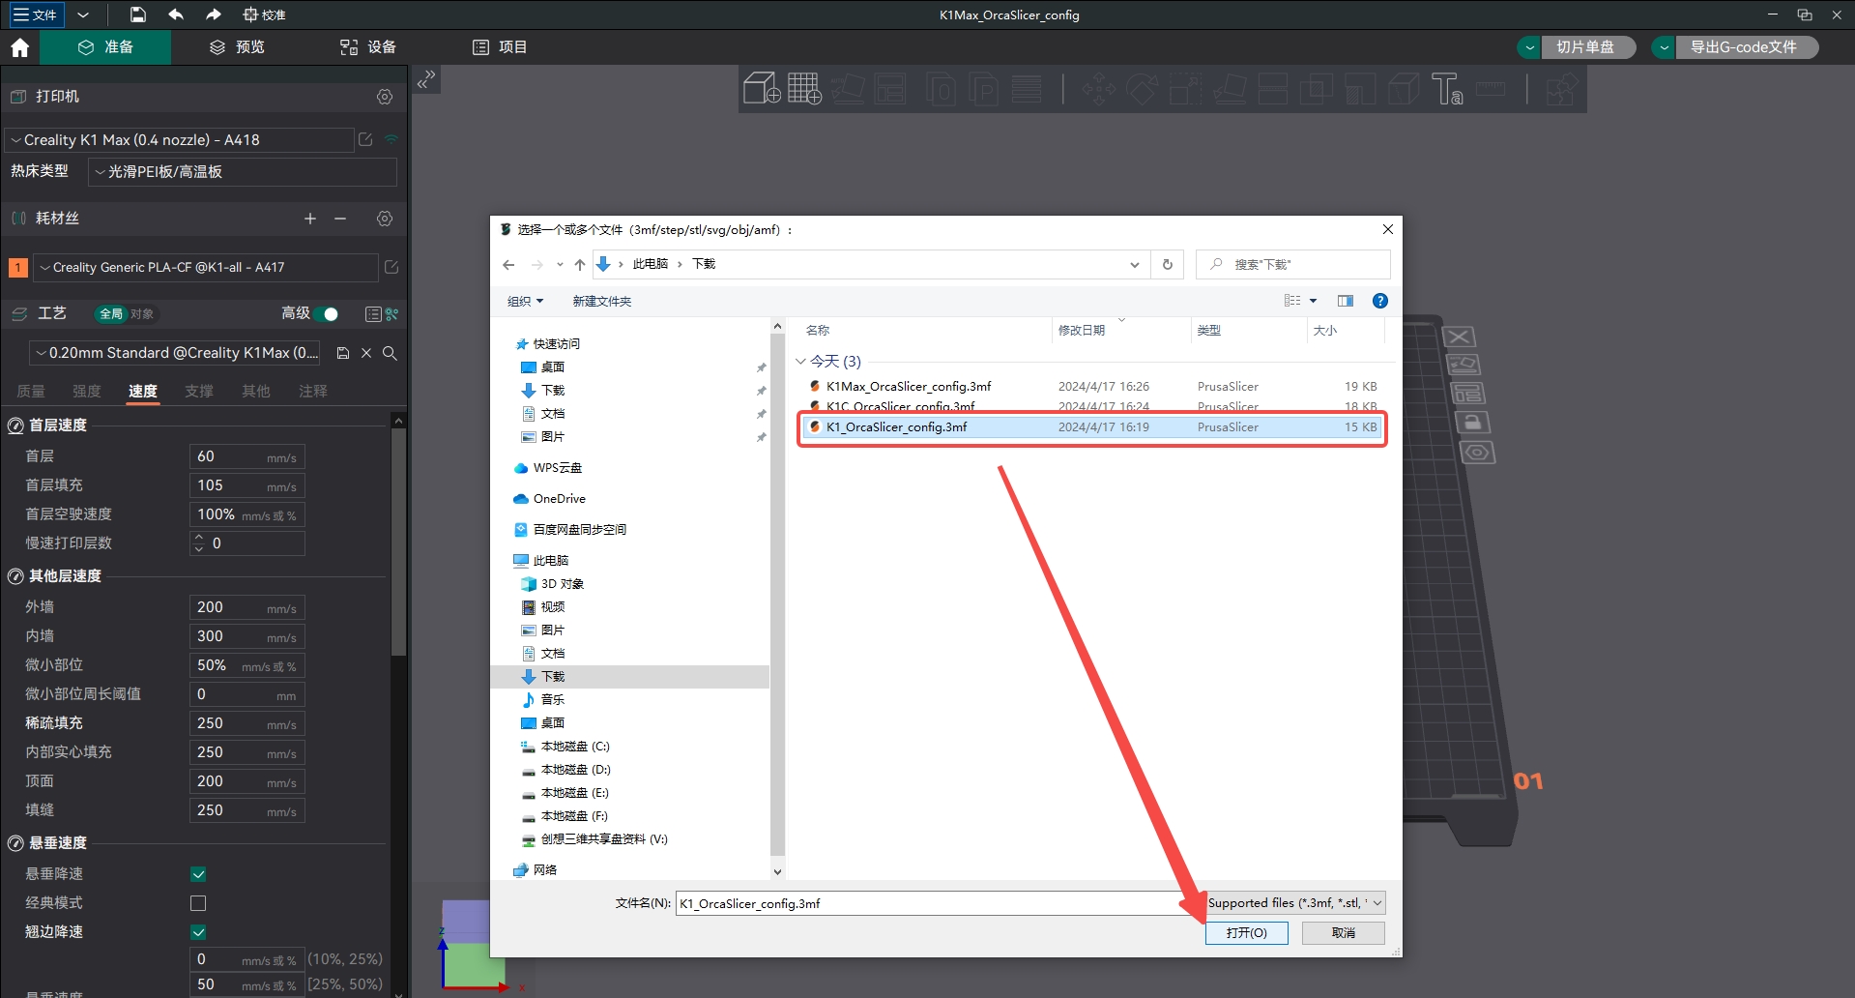1855x998 pixels.
Task: Toggle the 高级 advanced mode switch
Action: 327,313
